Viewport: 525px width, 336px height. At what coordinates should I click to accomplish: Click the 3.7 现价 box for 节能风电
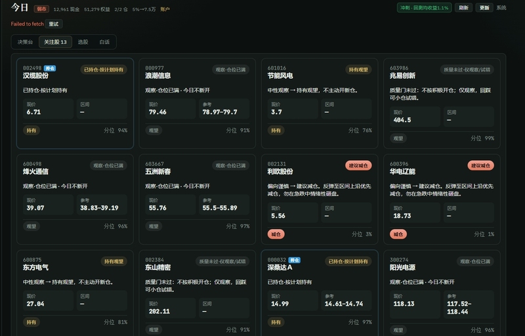point(293,109)
